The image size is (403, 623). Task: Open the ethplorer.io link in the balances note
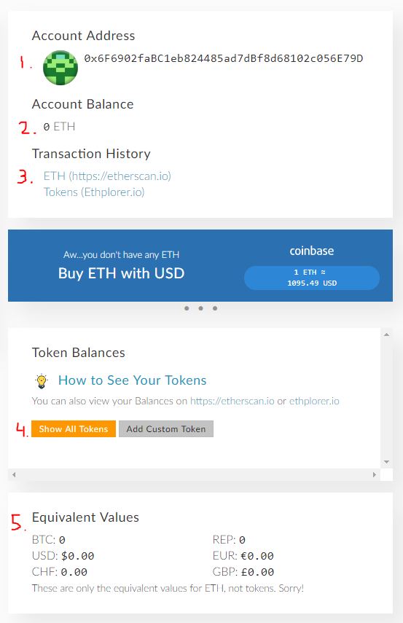click(314, 401)
